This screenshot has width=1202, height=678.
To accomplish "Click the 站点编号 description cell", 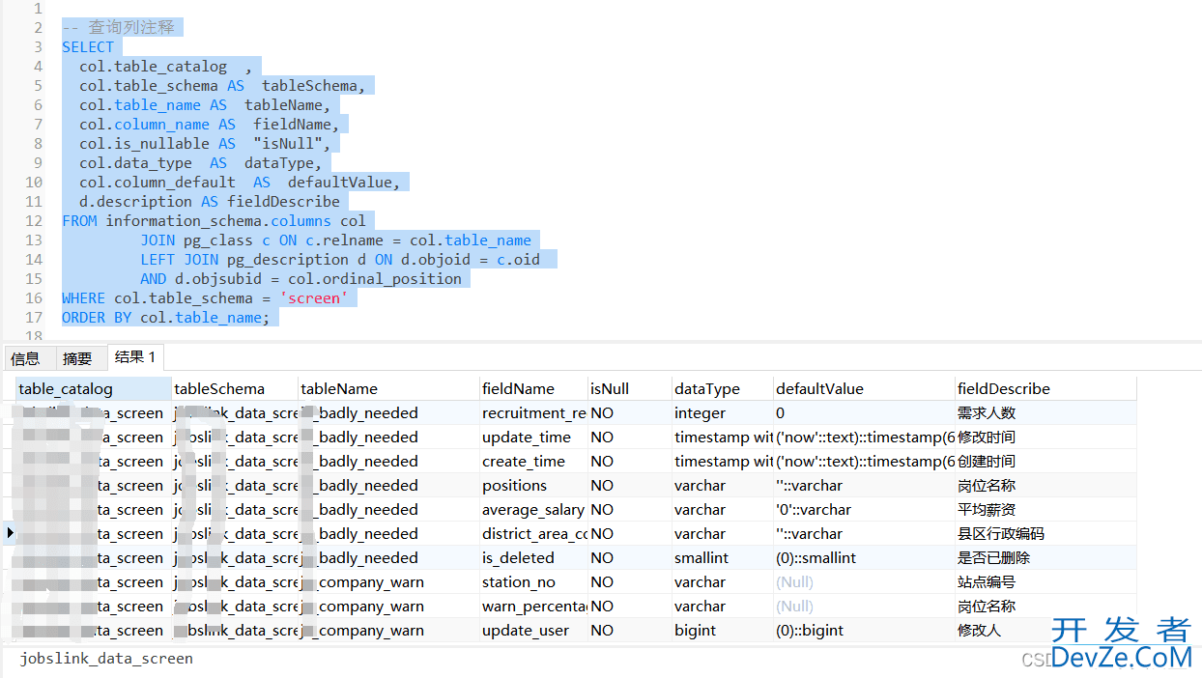I will point(1045,581).
